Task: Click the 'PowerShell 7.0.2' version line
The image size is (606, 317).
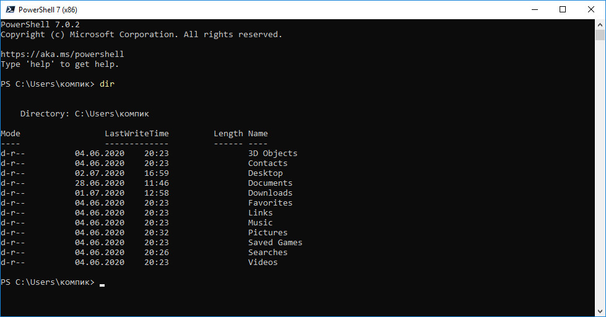Action: pyautogui.click(x=40, y=24)
